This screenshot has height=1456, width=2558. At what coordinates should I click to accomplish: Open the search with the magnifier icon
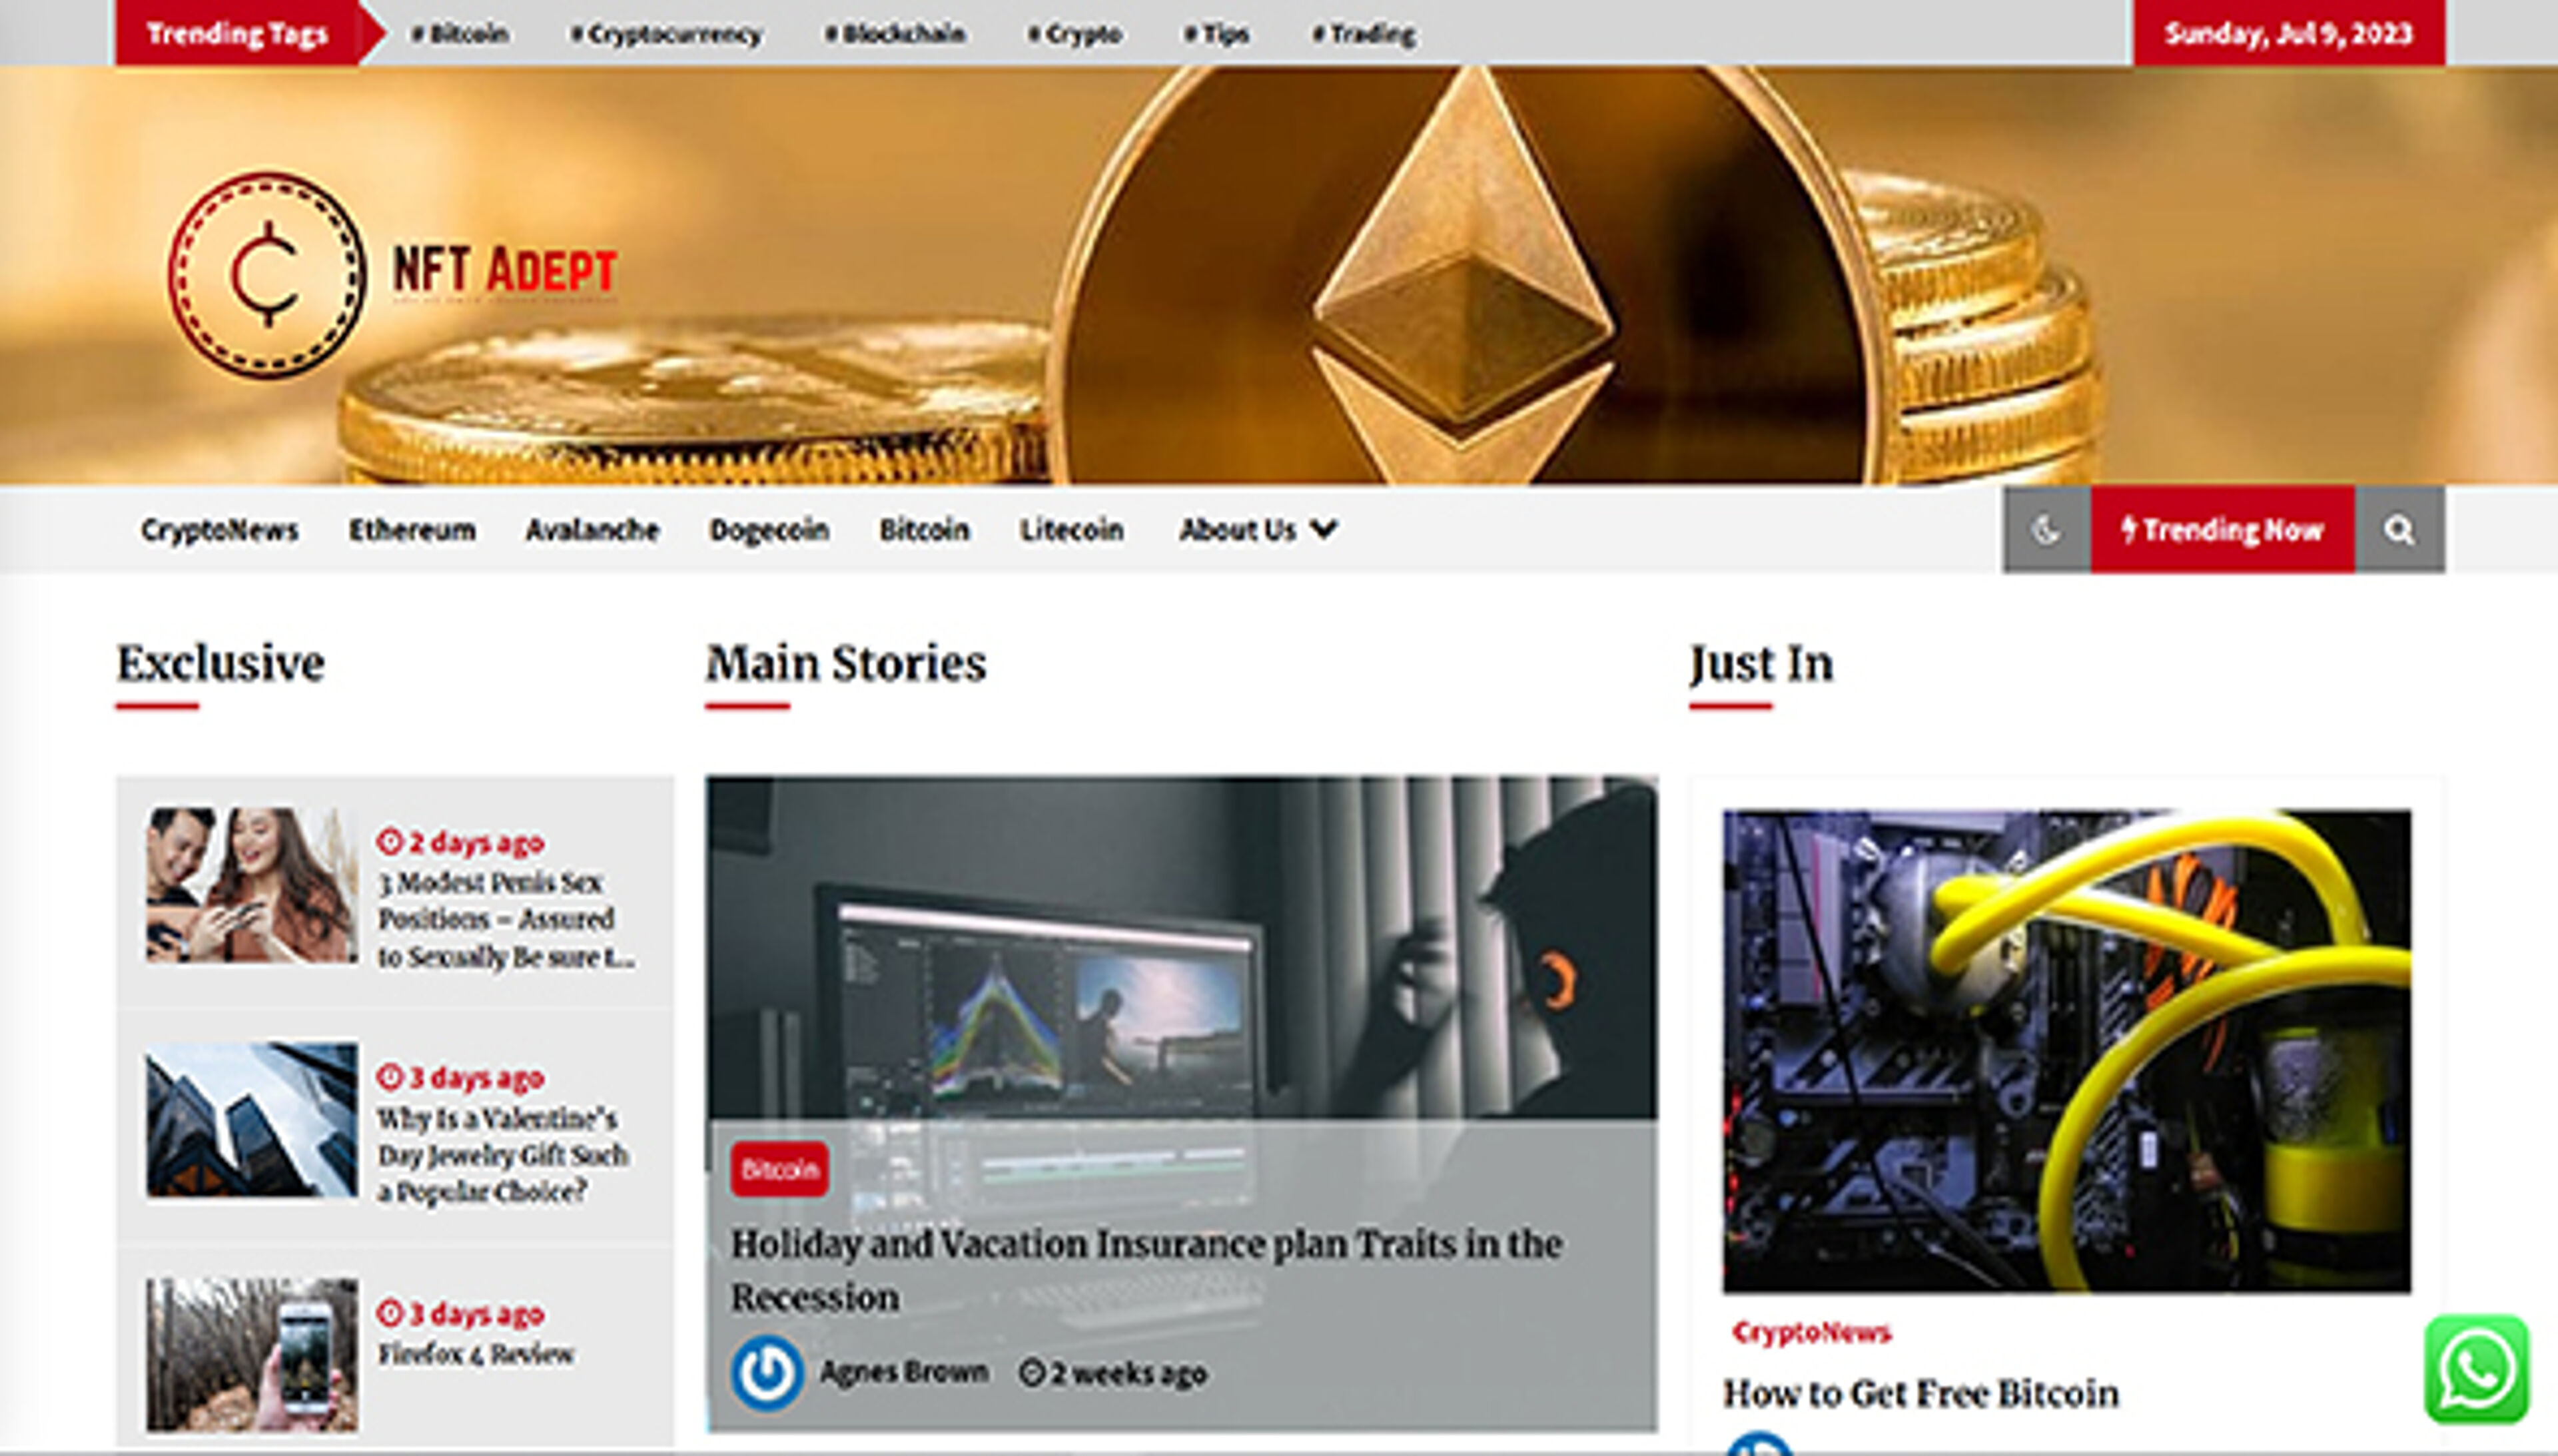point(2400,530)
